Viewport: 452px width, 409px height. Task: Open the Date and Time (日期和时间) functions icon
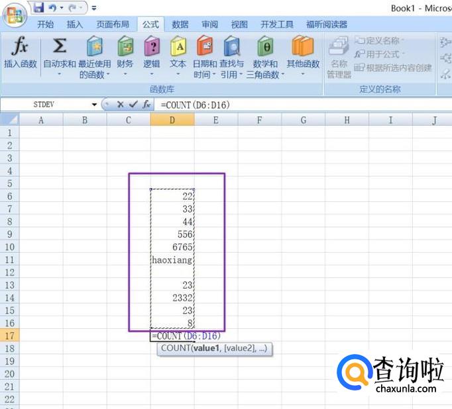(205, 48)
